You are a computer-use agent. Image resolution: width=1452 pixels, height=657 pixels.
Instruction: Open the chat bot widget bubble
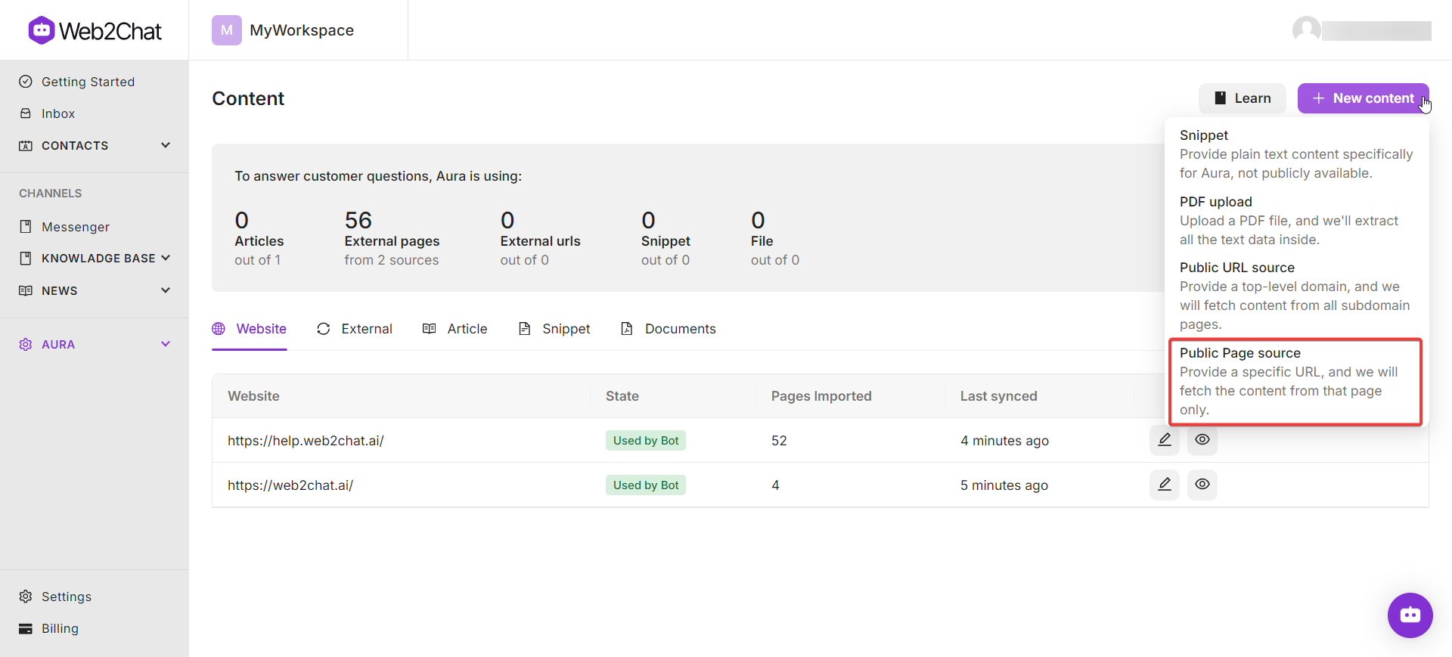point(1410,615)
